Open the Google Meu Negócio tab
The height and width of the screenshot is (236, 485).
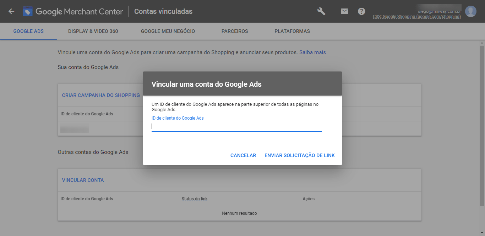pos(168,31)
